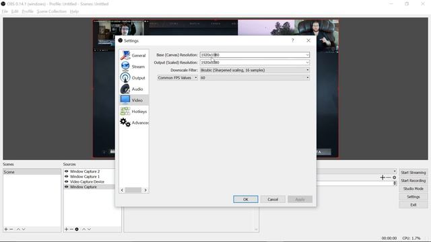Select the Video Capture Device source row
This screenshot has height=242, width=431.
(89, 182)
